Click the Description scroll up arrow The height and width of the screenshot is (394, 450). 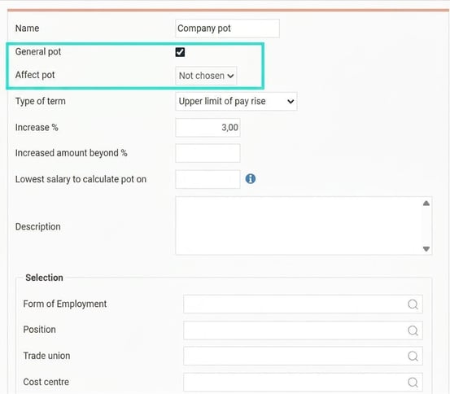(x=426, y=204)
